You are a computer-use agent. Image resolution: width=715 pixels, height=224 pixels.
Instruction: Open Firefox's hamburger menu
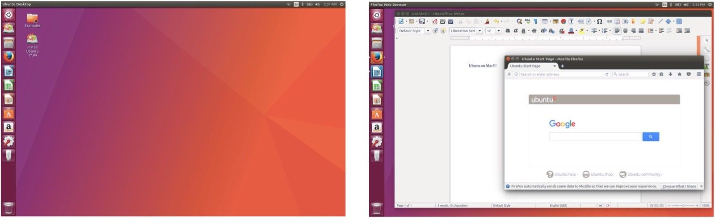click(699, 74)
